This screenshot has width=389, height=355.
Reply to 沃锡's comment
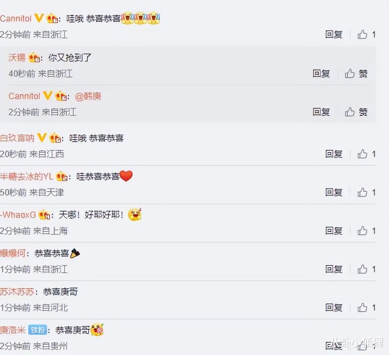click(x=321, y=74)
